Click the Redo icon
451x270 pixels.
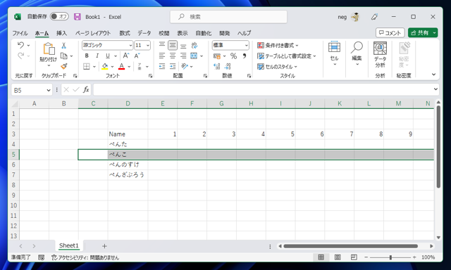click(x=20, y=56)
